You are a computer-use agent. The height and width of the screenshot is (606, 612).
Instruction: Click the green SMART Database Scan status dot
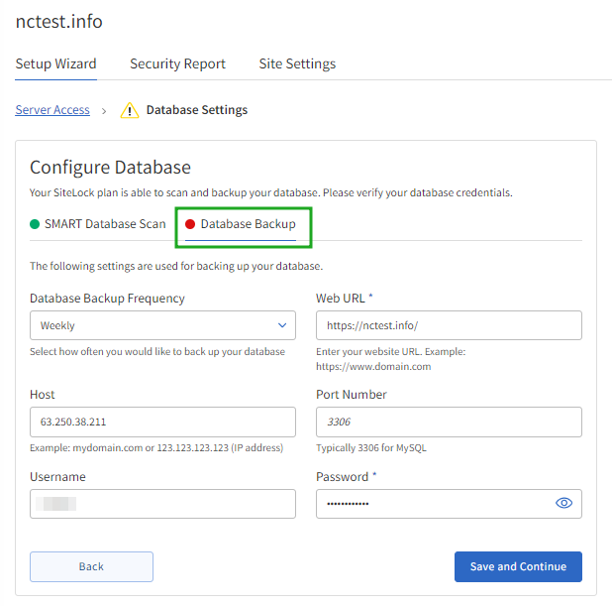click(x=35, y=224)
